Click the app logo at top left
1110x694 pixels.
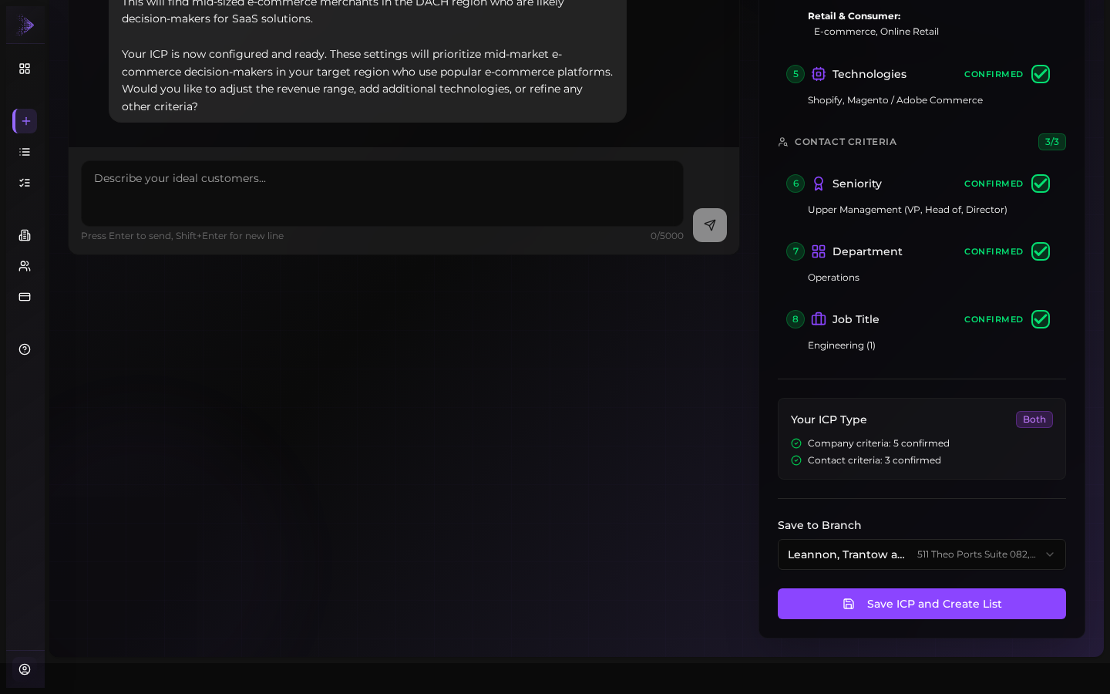coord(25,25)
